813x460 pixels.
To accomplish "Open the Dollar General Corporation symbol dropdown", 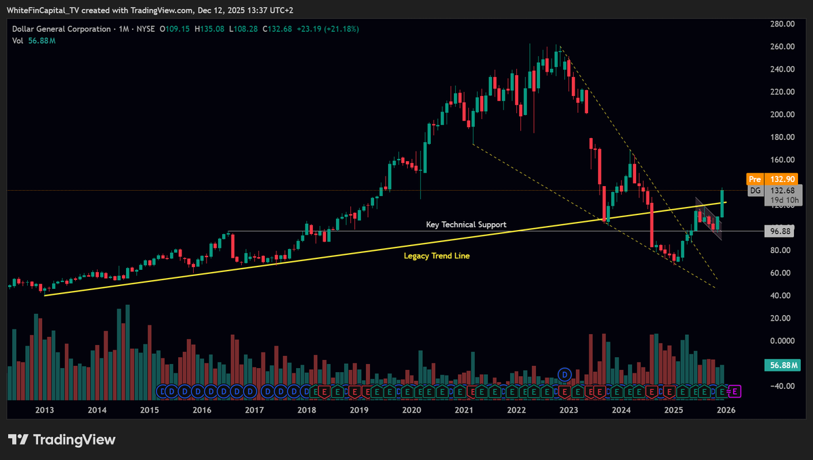I will click(x=60, y=29).
